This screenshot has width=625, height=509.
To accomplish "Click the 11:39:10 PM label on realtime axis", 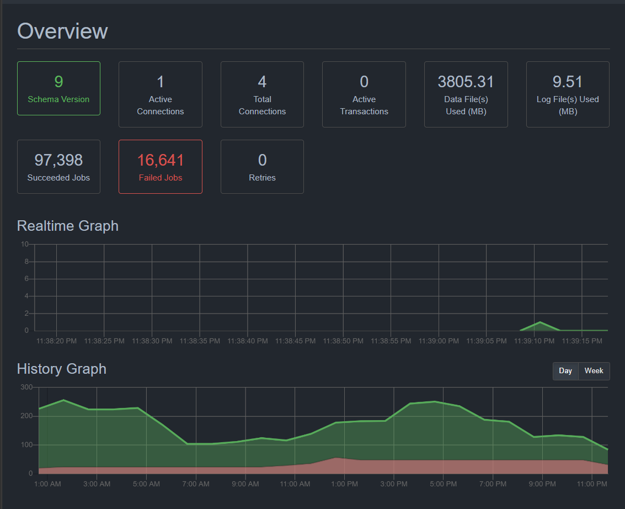I will pos(534,341).
